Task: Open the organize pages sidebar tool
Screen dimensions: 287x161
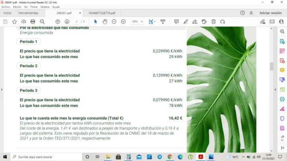Action: click(x=282, y=51)
